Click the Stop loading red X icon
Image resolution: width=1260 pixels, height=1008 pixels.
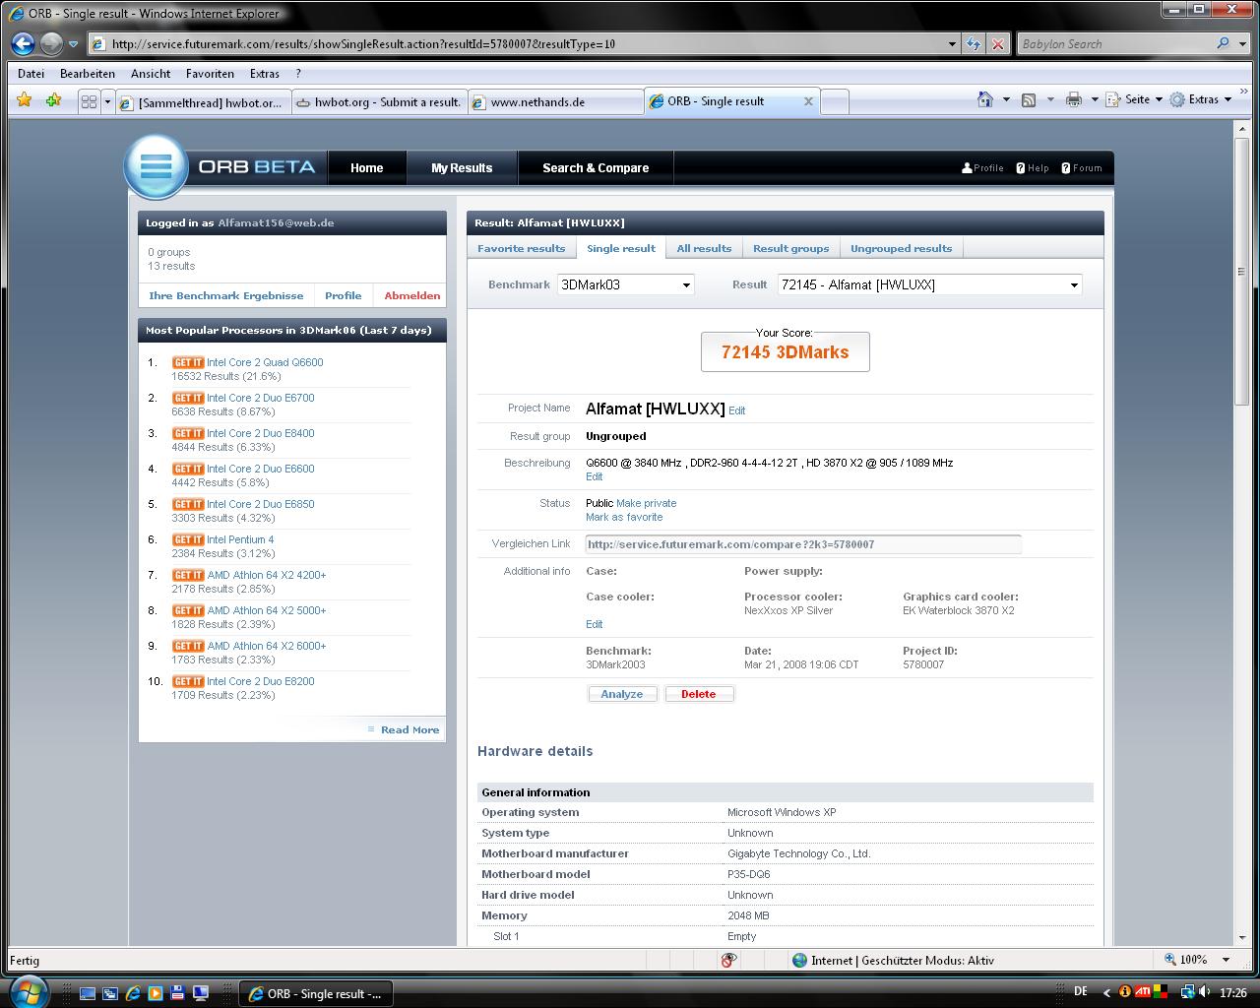[998, 43]
